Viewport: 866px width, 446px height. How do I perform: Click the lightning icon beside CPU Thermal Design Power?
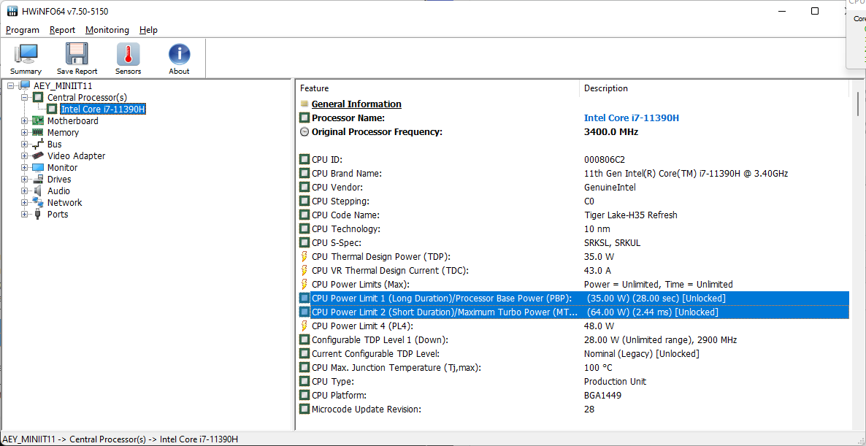click(304, 257)
